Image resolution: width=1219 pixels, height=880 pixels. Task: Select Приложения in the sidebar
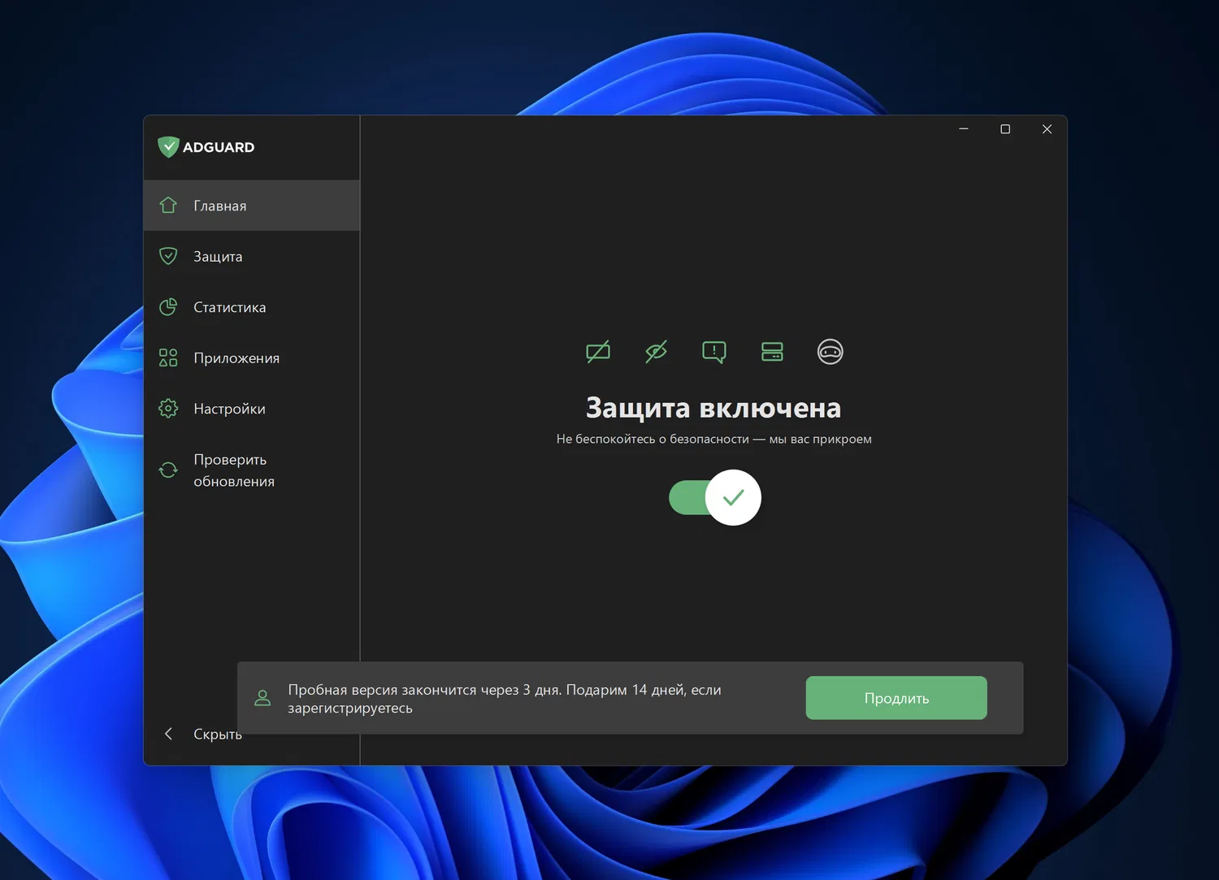(x=252, y=358)
